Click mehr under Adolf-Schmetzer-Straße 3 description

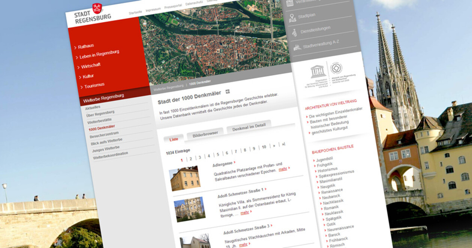[x=243, y=245]
